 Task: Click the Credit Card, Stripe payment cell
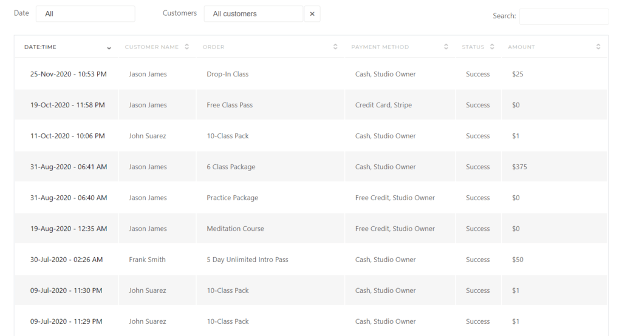tap(383, 106)
